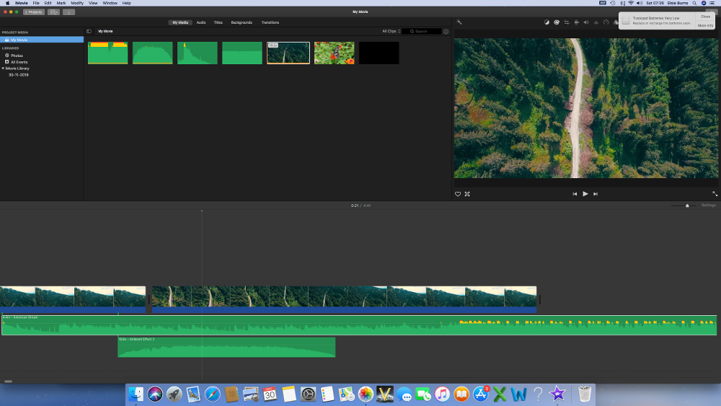
Task: Open the color balance tool
Action: coord(546,22)
